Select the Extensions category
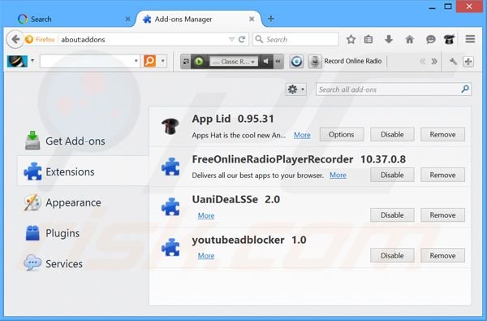487x321 pixels. (x=84, y=171)
